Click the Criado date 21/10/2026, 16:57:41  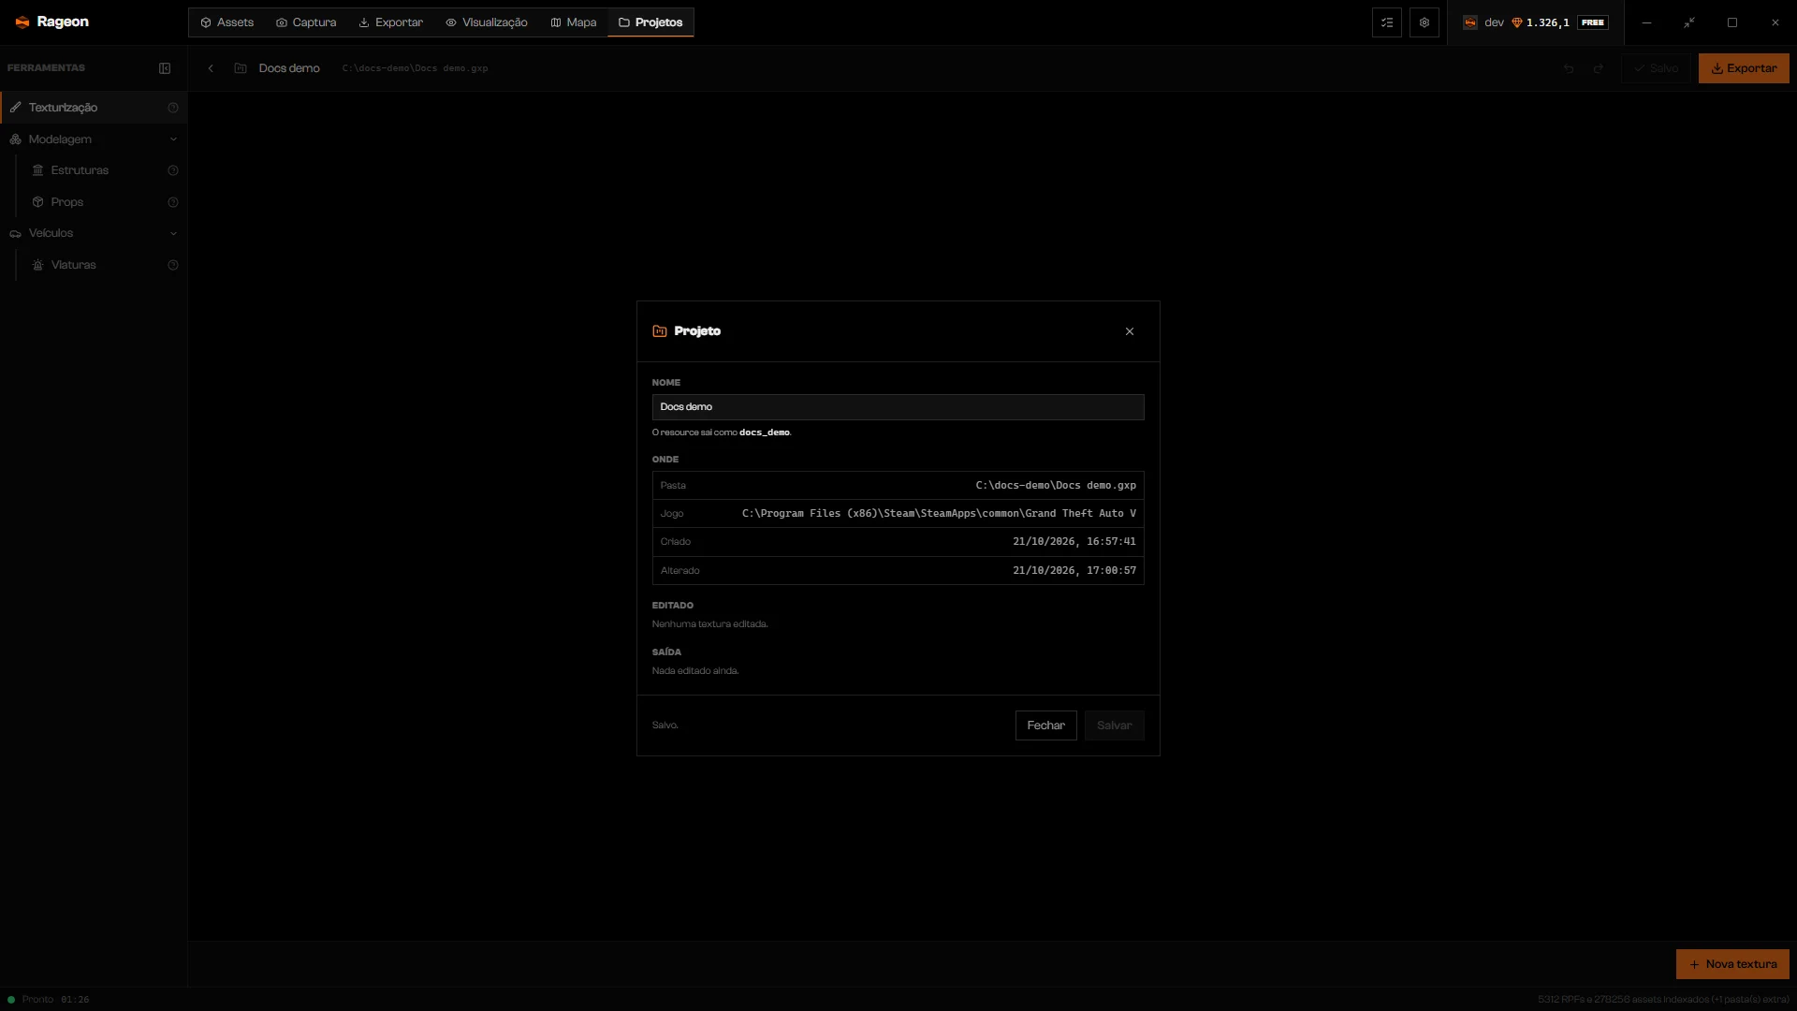point(1074,542)
